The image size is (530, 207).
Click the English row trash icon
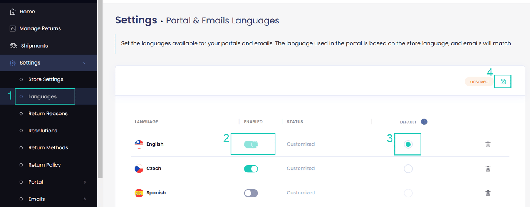click(488, 144)
